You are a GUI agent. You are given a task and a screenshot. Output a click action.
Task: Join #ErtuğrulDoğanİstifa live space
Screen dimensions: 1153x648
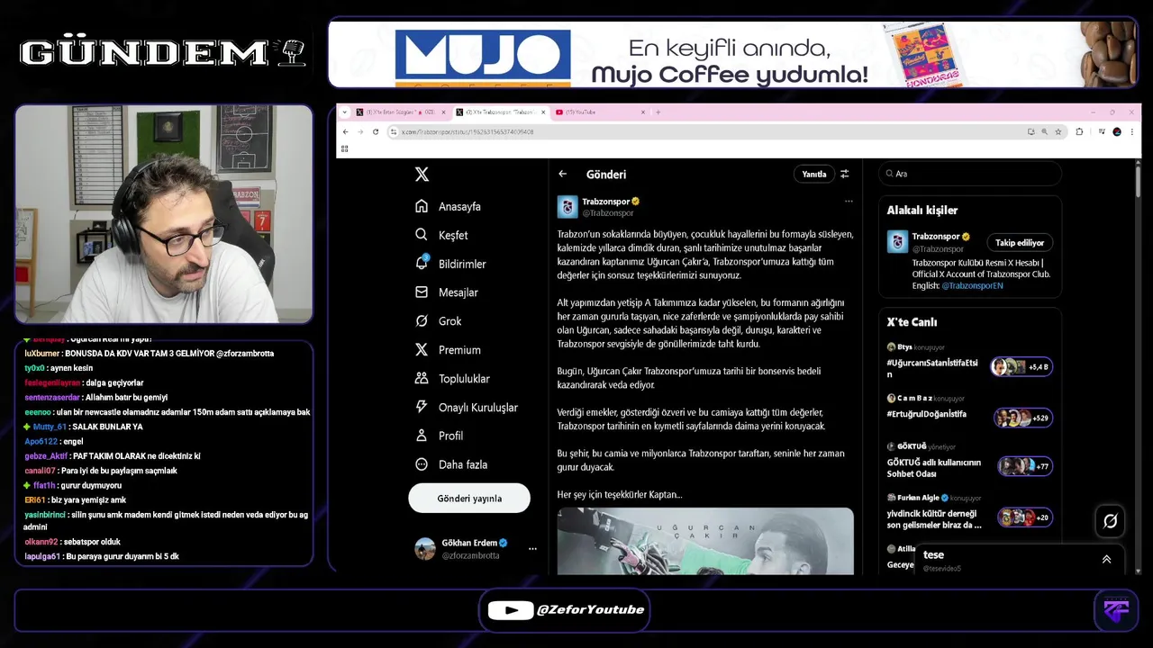[927, 414]
